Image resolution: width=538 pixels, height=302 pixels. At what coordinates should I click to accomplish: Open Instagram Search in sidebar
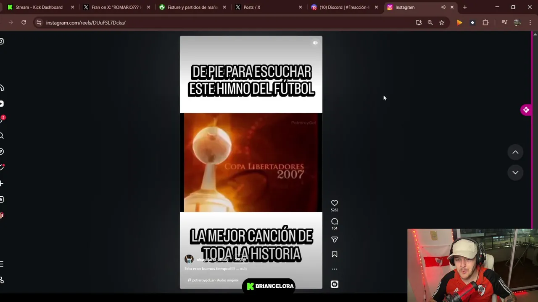2,135
